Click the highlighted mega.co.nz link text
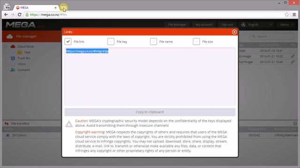This screenshot has width=300, height=168. coord(87,51)
